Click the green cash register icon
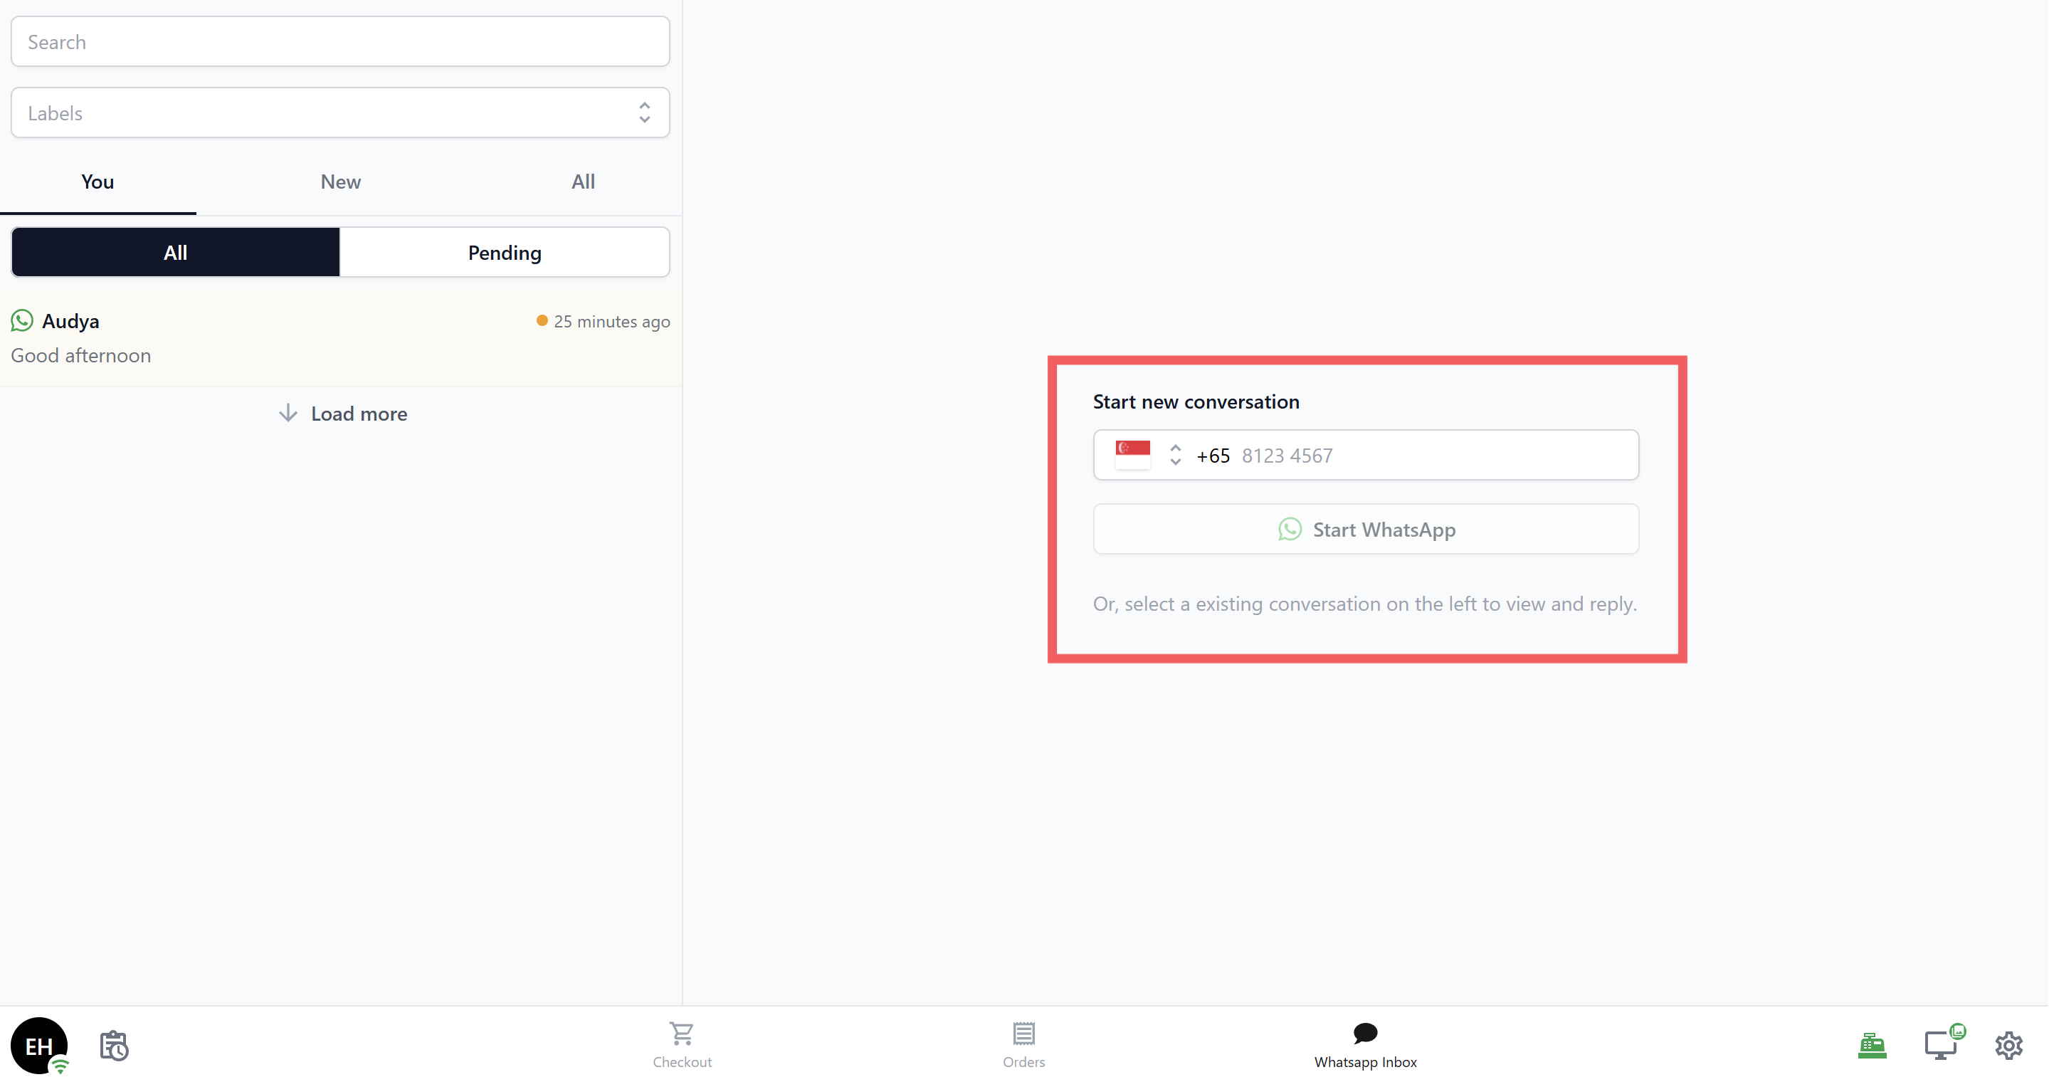 [x=1872, y=1044]
